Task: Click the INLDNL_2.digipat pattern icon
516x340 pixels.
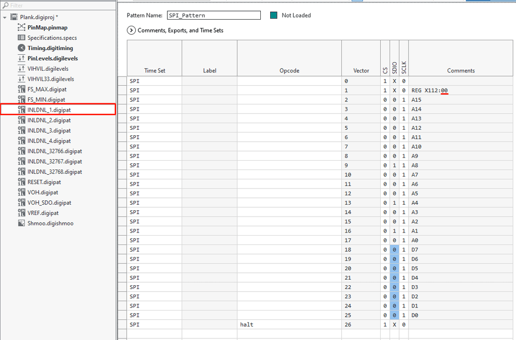Action: (21, 120)
